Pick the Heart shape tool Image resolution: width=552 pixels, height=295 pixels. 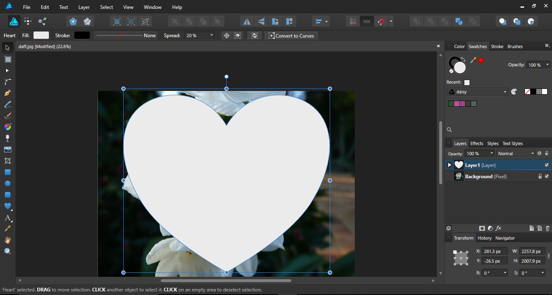pyautogui.click(x=7, y=206)
